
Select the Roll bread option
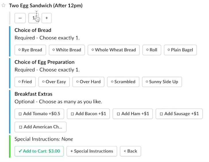[152, 50]
